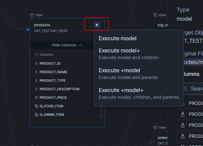Collapse columns using Hide columns

tap(64, 45)
